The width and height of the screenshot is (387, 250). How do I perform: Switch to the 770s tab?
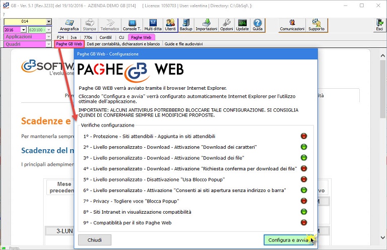tap(88, 37)
